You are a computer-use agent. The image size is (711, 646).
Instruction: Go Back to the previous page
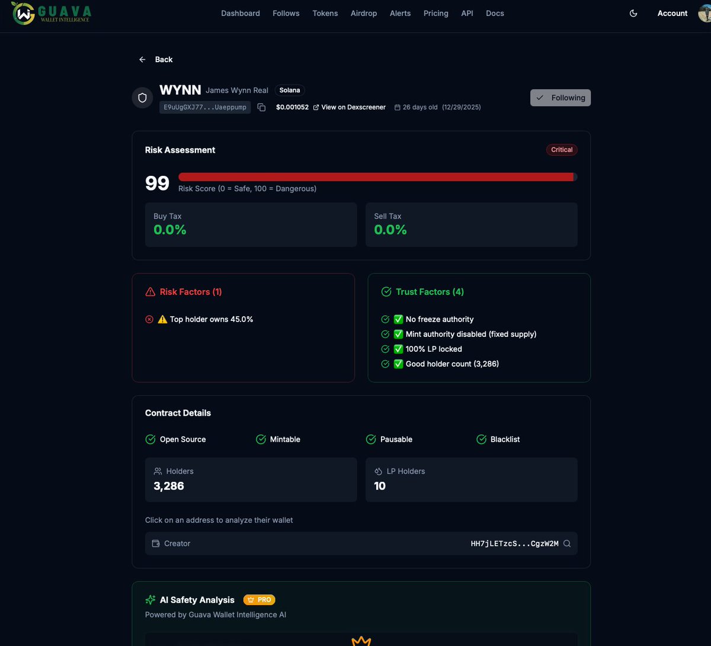coord(155,59)
